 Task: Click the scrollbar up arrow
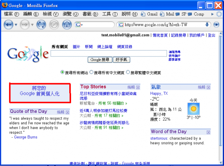point(221,34)
